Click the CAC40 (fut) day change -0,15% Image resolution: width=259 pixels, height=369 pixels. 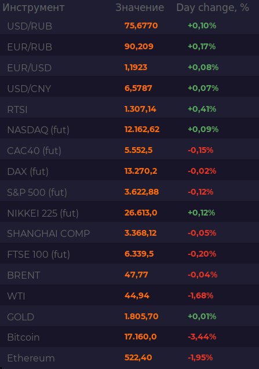[x=200, y=150]
